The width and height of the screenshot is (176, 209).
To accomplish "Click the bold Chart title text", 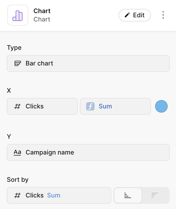I will [x=42, y=11].
